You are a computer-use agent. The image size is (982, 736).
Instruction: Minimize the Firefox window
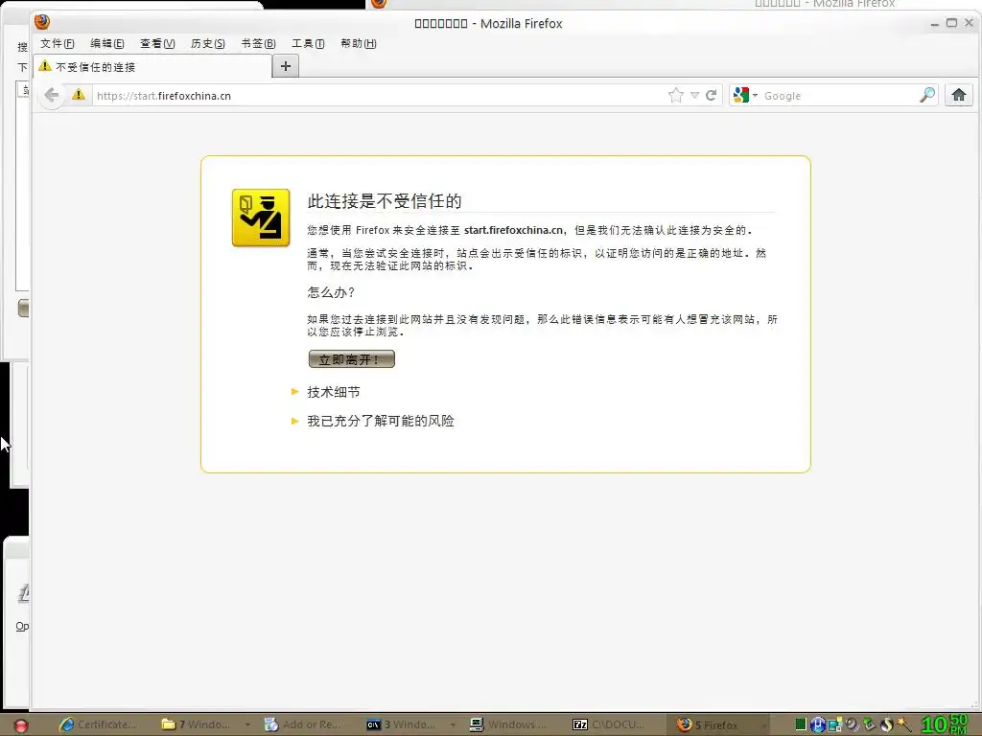click(934, 23)
